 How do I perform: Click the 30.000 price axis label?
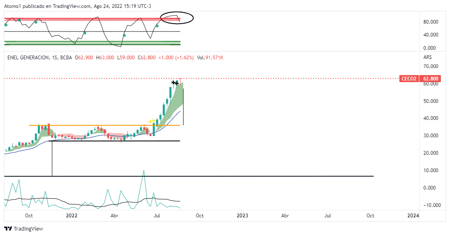431,135
